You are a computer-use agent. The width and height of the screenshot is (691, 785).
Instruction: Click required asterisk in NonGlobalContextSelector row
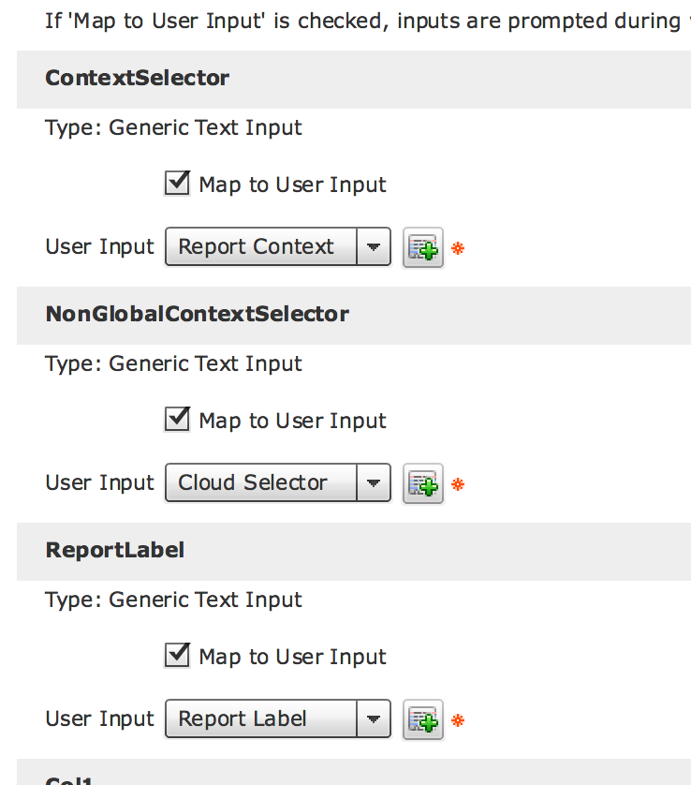click(x=458, y=484)
